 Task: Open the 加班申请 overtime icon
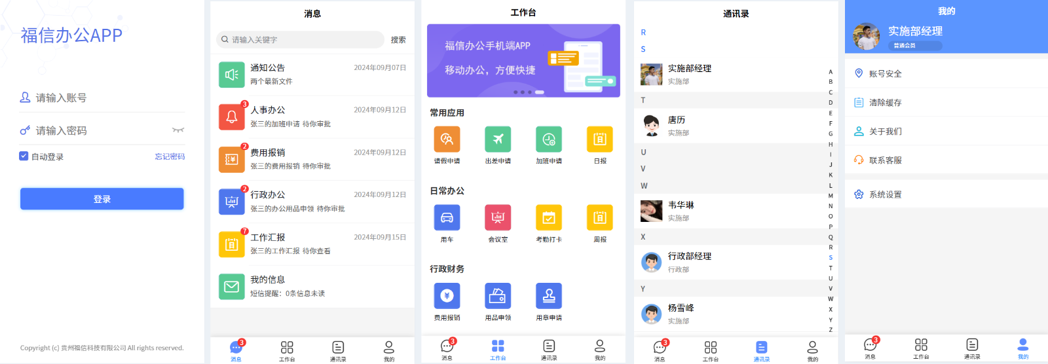(549, 139)
